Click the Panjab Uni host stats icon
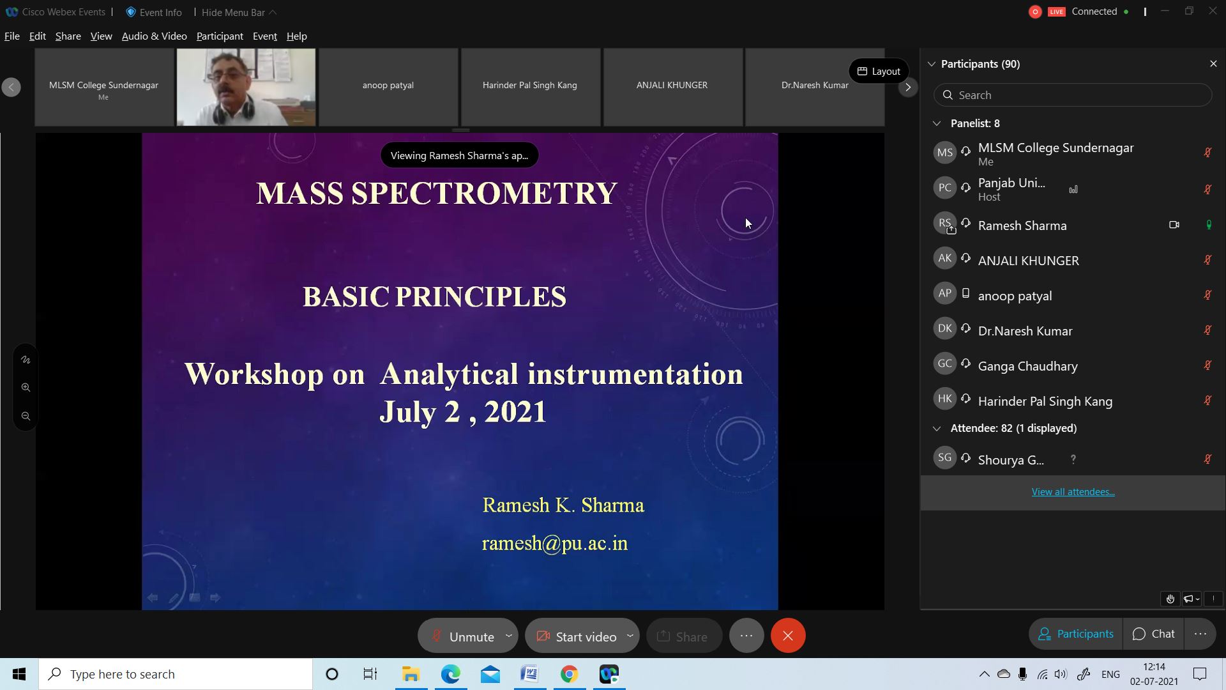Image resolution: width=1226 pixels, height=690 pixels. 1073,190
